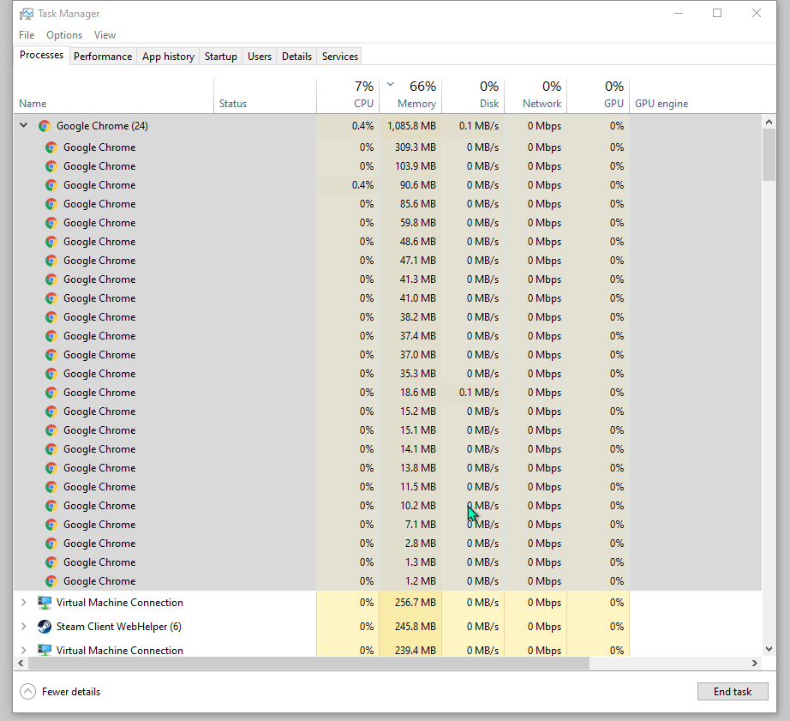This screenshot has width=790, height=721.
Task: Click Chrome icon in the 18.6 MB row
Action: (51, 393)
